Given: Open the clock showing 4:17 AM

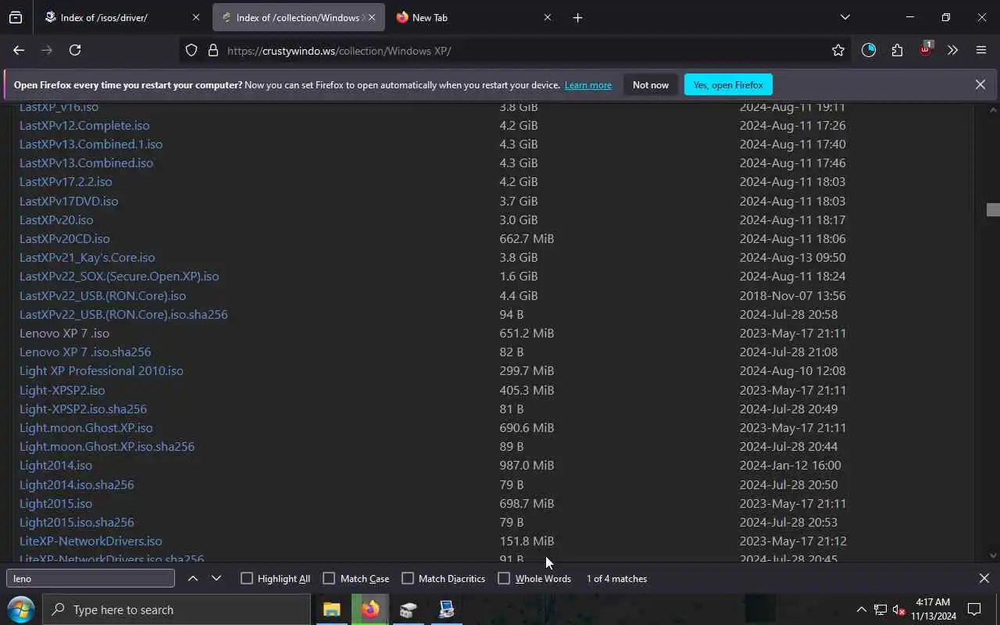Looking at the screenshot, I should (x=933, y=609).
